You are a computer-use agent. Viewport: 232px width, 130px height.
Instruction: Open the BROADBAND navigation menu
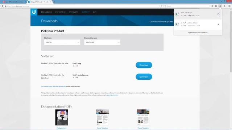click(46, 12)
